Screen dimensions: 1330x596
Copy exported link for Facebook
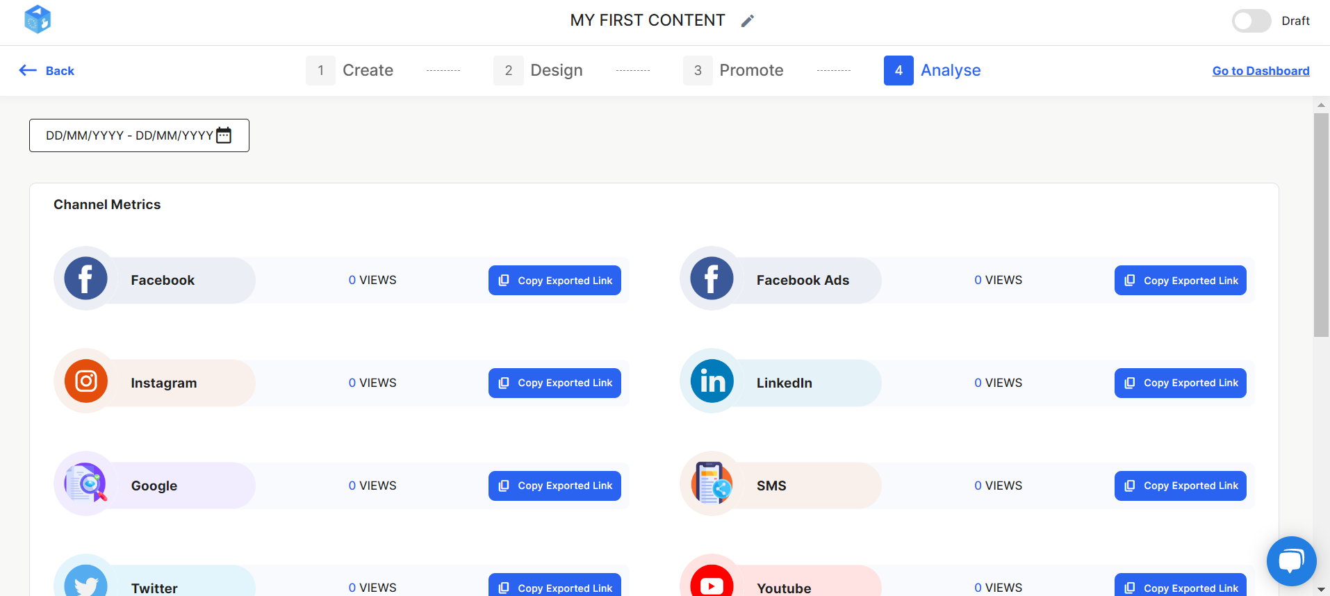555,281
